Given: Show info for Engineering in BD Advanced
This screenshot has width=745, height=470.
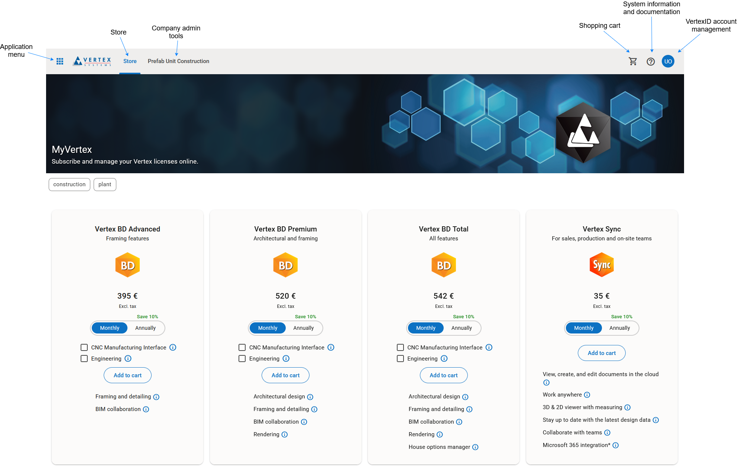Looking at the screenshot, I should point(128,359).
